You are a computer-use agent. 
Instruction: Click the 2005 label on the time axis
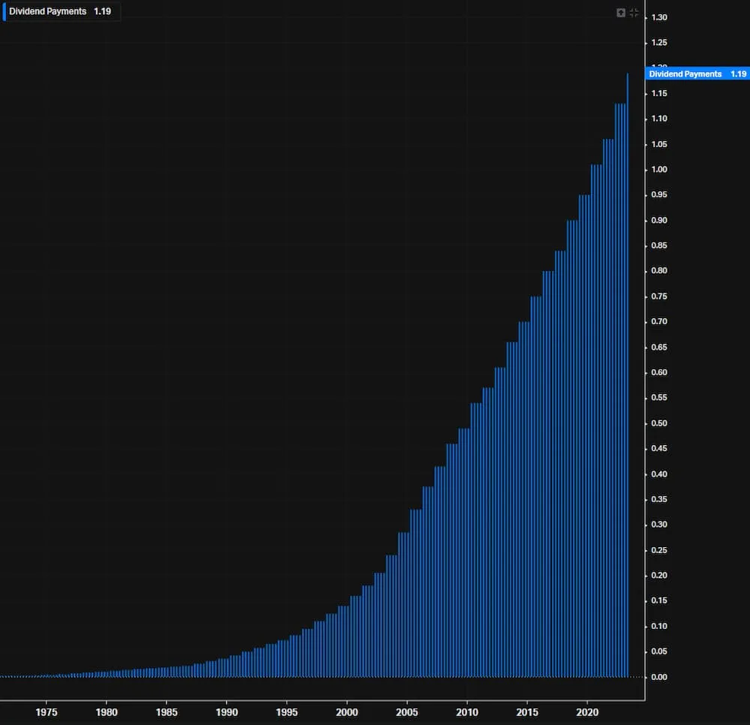point(407,712)
